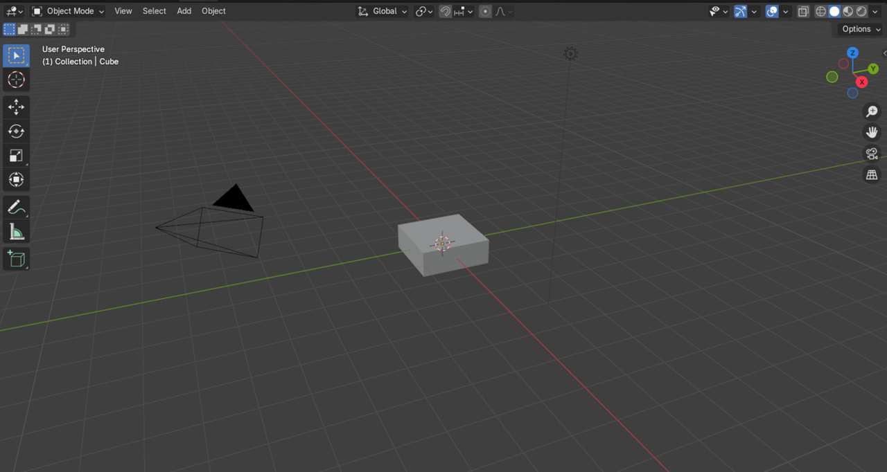Toggle show overlays button
887x472 pixels.
[x=772, y=11]
